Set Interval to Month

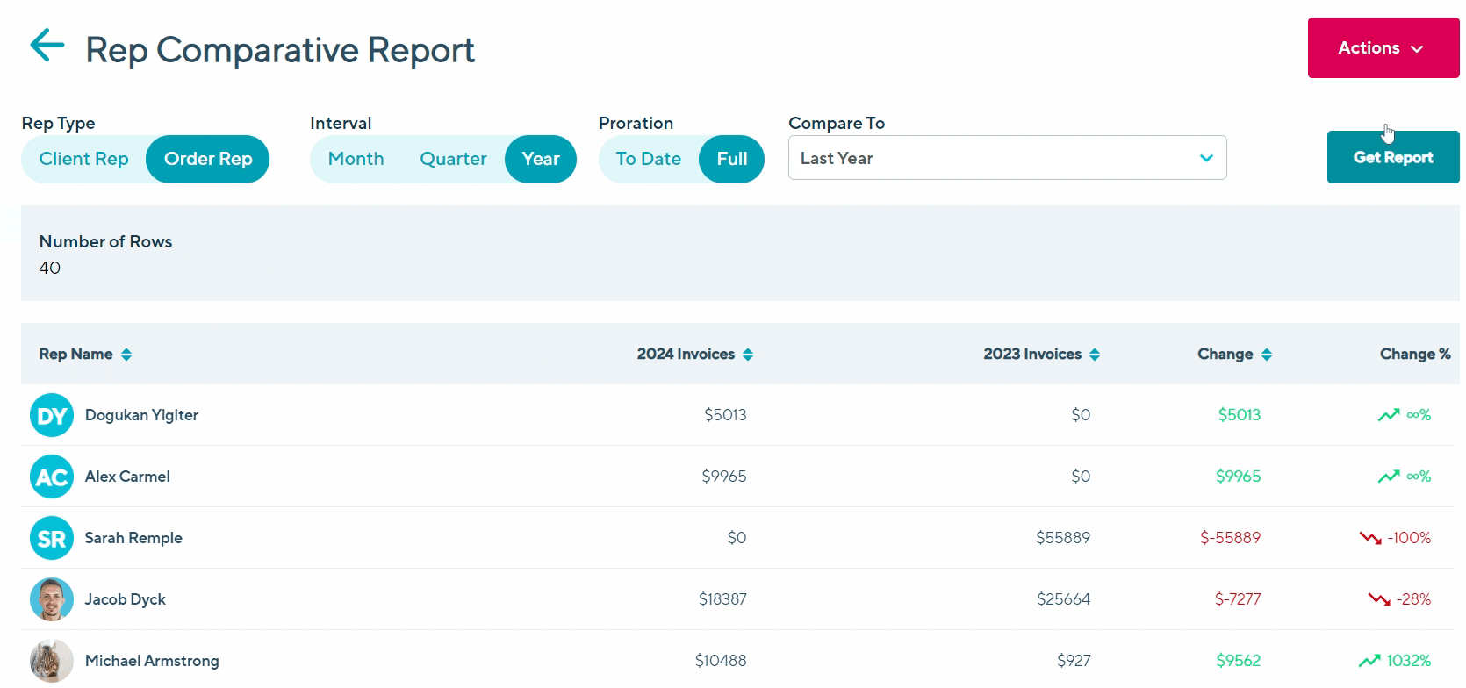(356, 159)
